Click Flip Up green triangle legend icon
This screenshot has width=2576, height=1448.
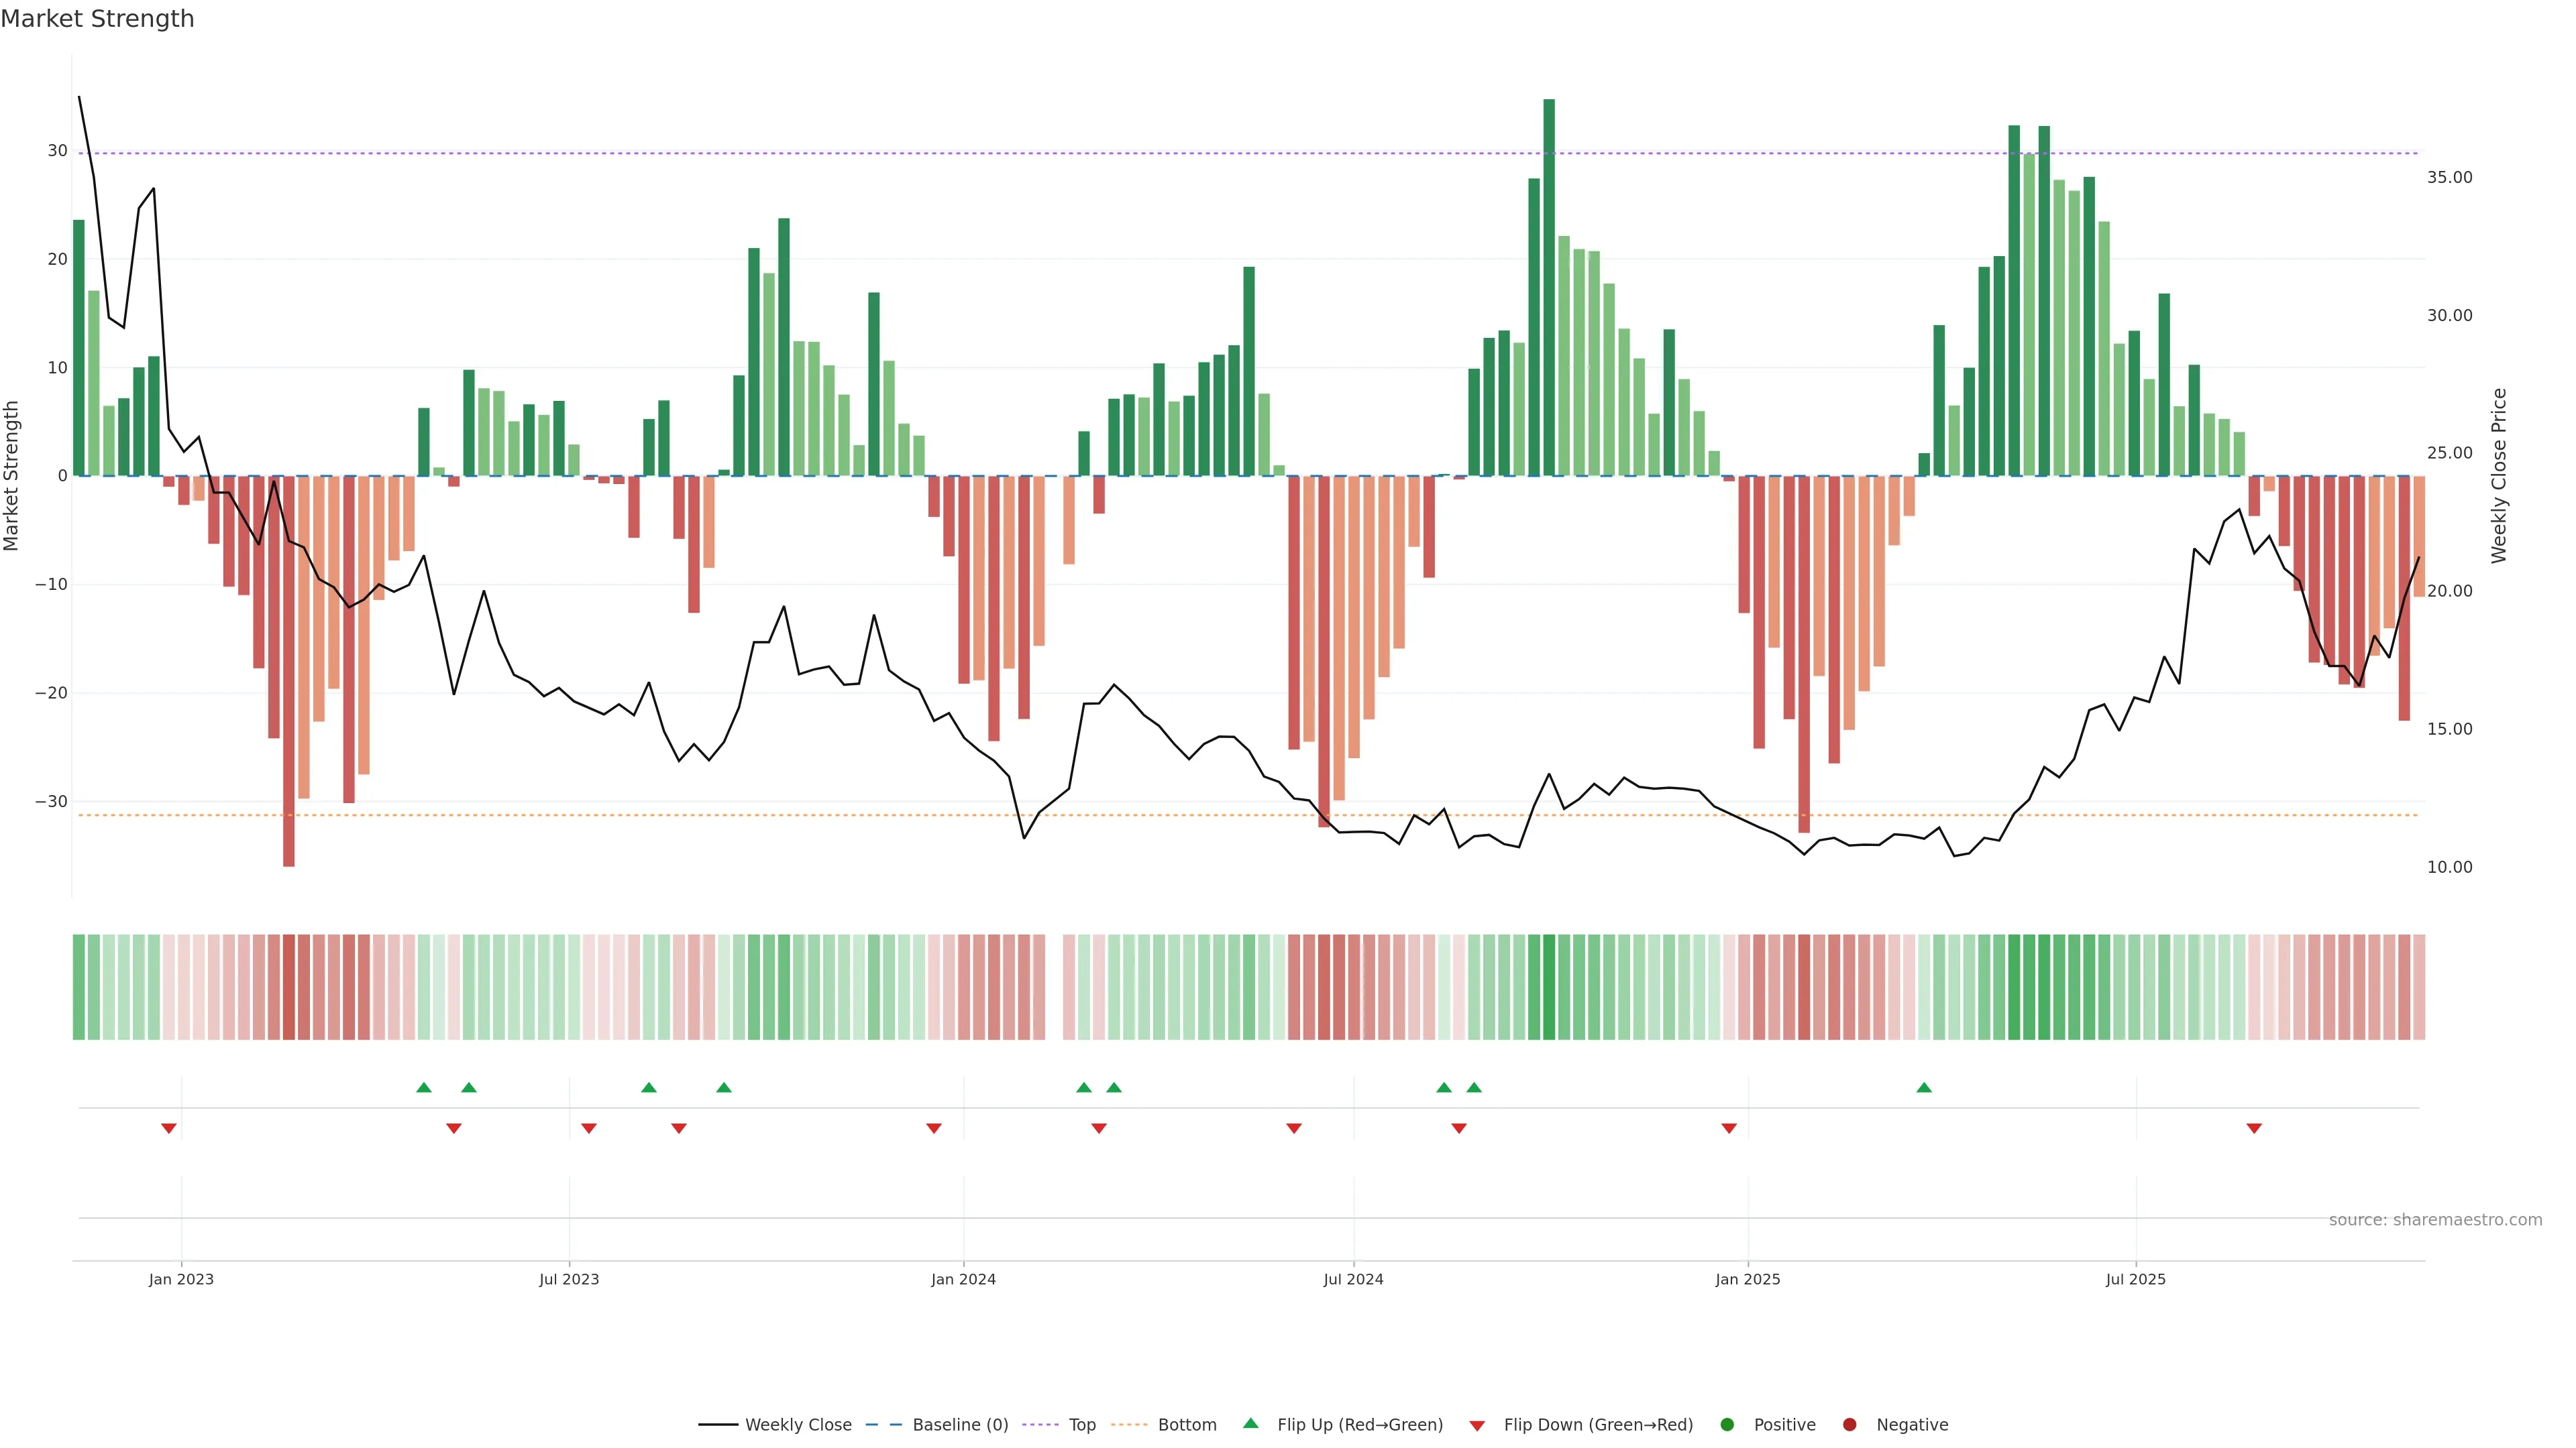click(1250, 1423)
